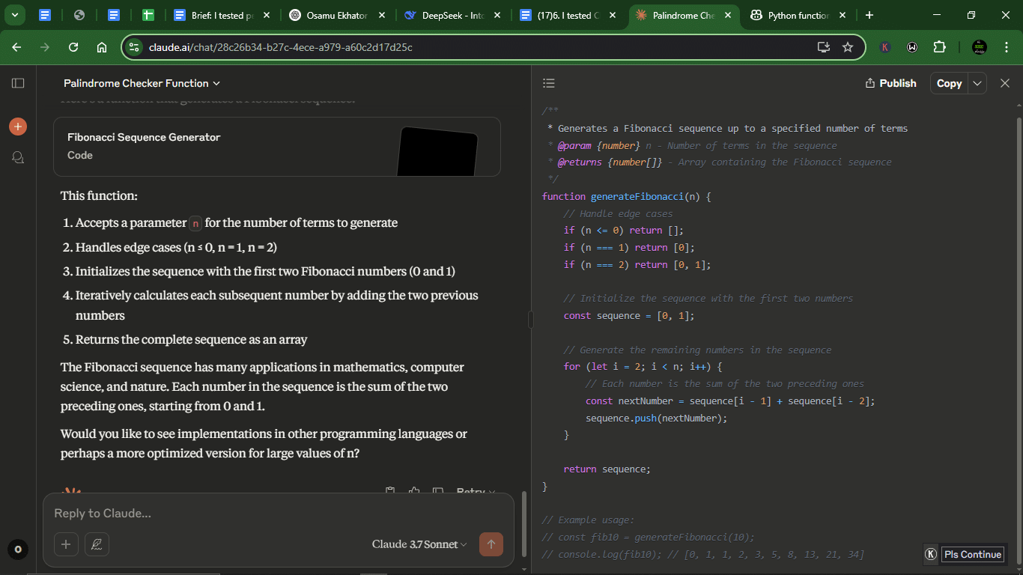This screenshot has height=575, width=1023.
Task: Open a new browser tab
Action: pyautogui.click(x=869, y=15)
